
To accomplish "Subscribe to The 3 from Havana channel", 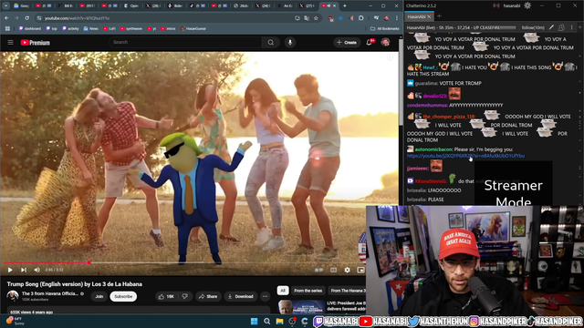I will coord(123,296).
